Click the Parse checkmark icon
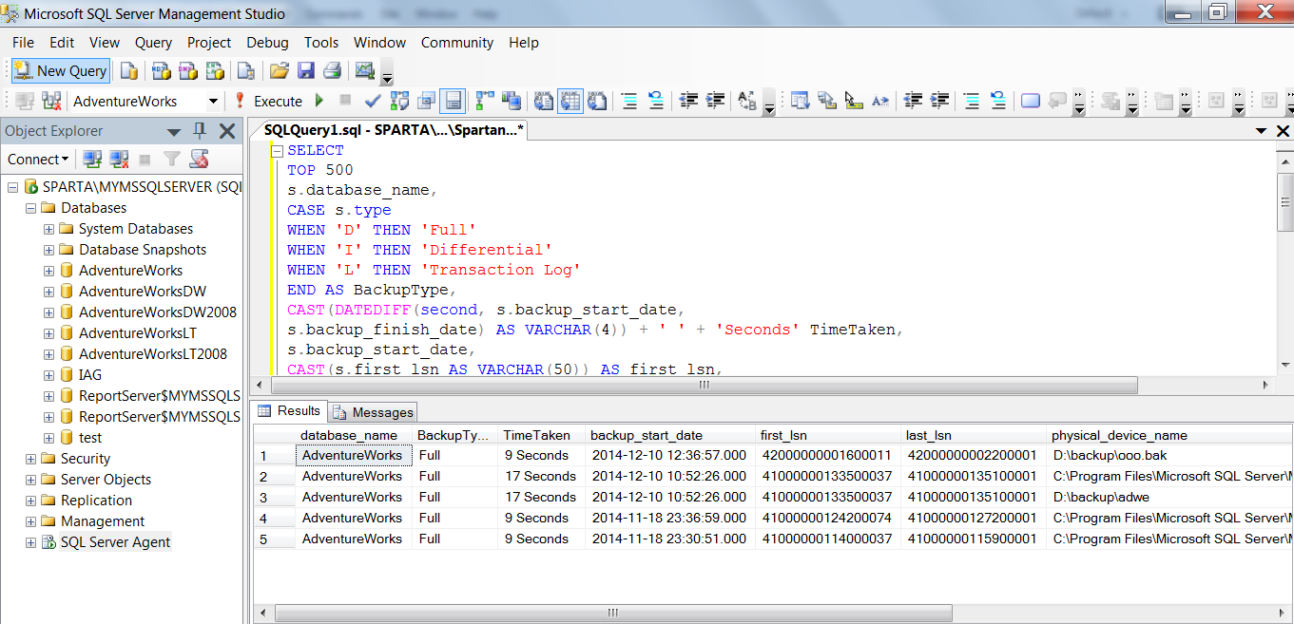Viewport: 1294px width, 624px height. tap(373, 101)
